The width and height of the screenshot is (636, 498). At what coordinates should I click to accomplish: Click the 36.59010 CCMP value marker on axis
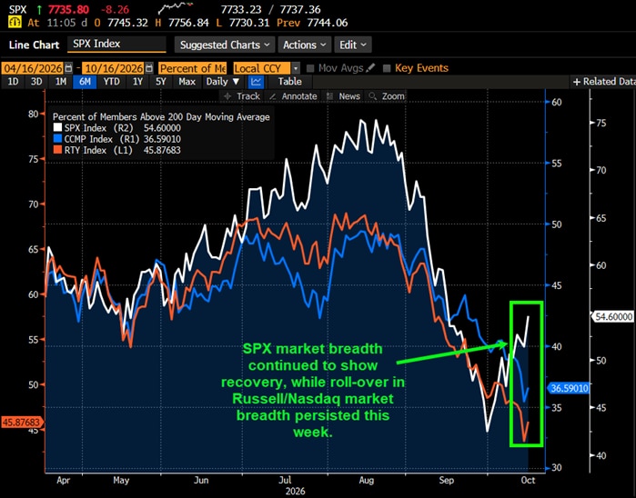point(569,388)
